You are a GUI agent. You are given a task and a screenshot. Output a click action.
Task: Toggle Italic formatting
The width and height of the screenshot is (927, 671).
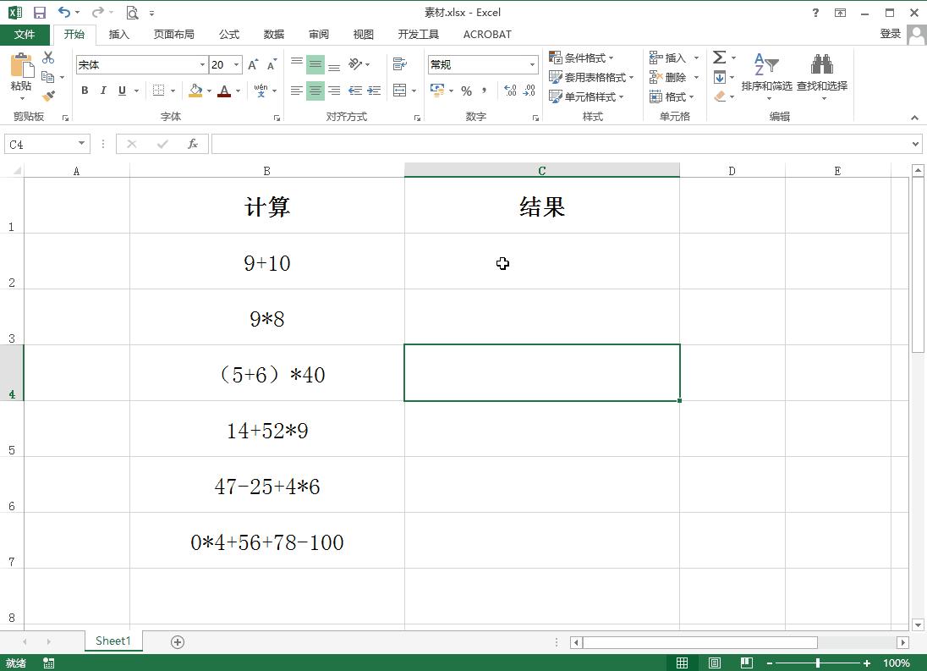[103, 91]
